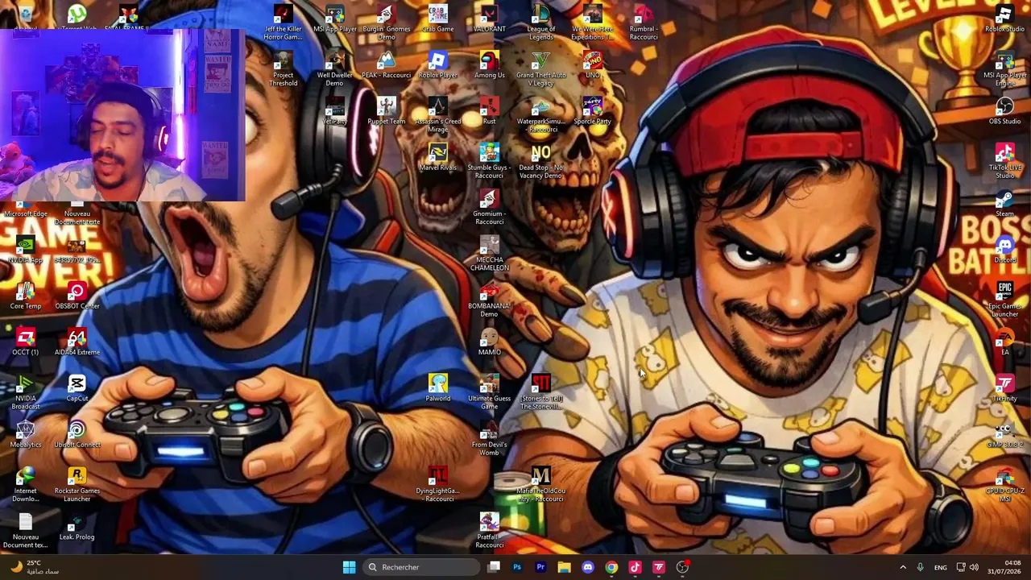Open the Dead Stop - No Vacancy Demo icon
The image size is (1031, 580).
point(540,162)
